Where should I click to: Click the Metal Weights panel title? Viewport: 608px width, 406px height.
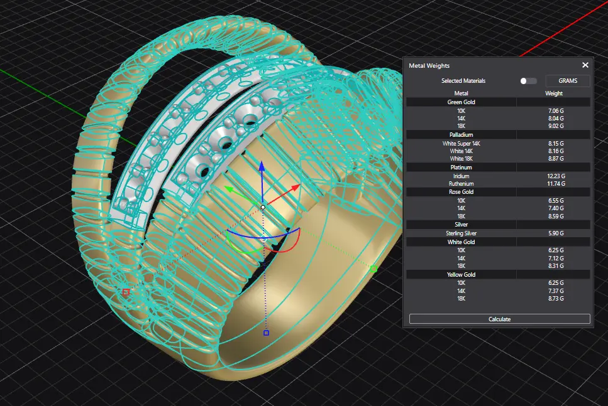[x=429, y=65]
